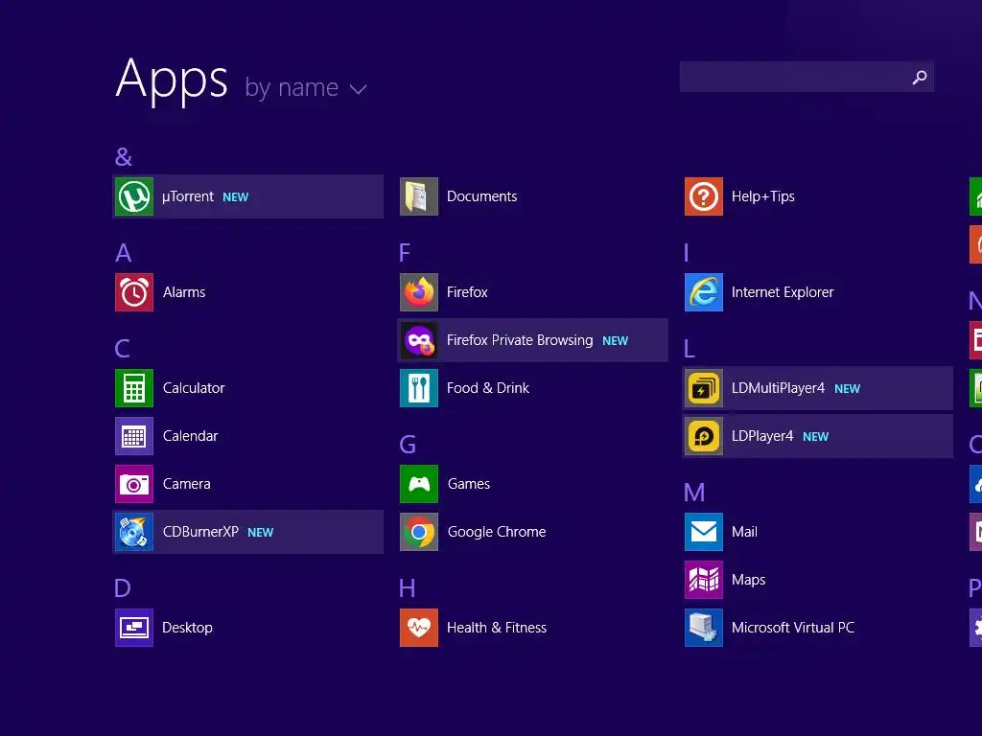Click the 'Firefox Private Browsing' label

coord(520,340)
